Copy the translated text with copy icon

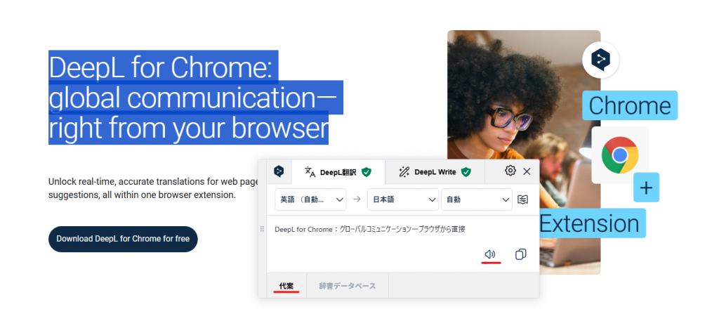coord(520,254)
